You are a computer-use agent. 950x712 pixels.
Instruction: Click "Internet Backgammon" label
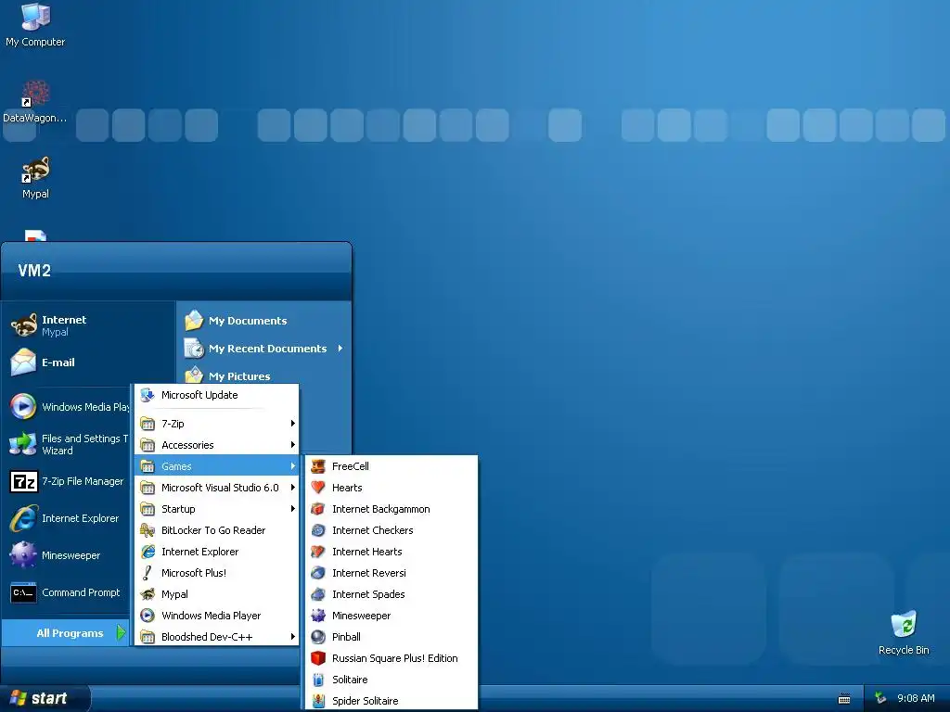click(381, 509)
